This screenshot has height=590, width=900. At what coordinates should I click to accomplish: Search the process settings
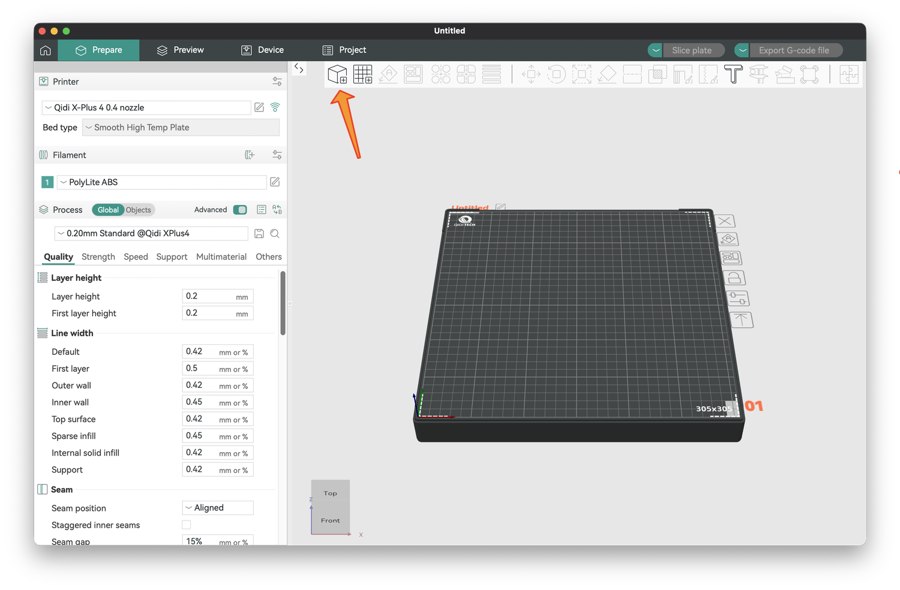[x=275, y=233]
